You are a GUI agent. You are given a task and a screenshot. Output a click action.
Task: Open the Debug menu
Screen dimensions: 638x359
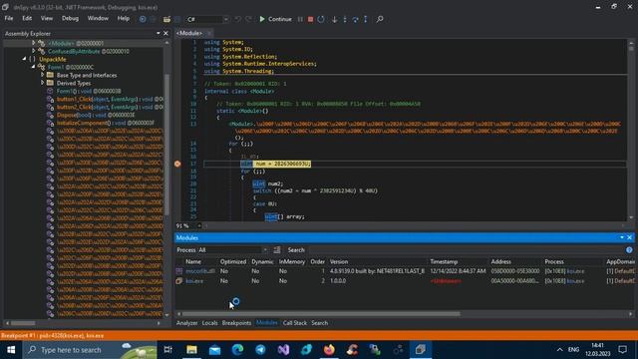pos(70,18)
